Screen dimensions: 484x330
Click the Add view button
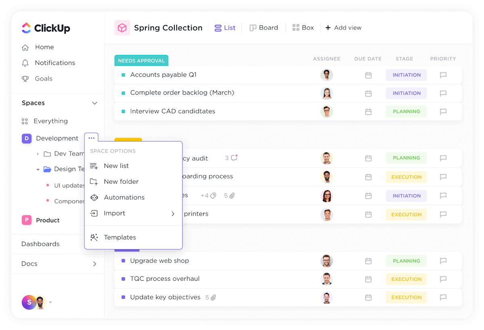coord(343,27)
